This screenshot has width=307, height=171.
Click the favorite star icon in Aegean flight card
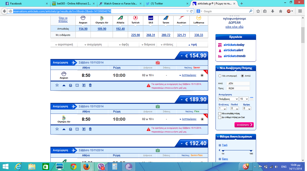click(57, 85)
